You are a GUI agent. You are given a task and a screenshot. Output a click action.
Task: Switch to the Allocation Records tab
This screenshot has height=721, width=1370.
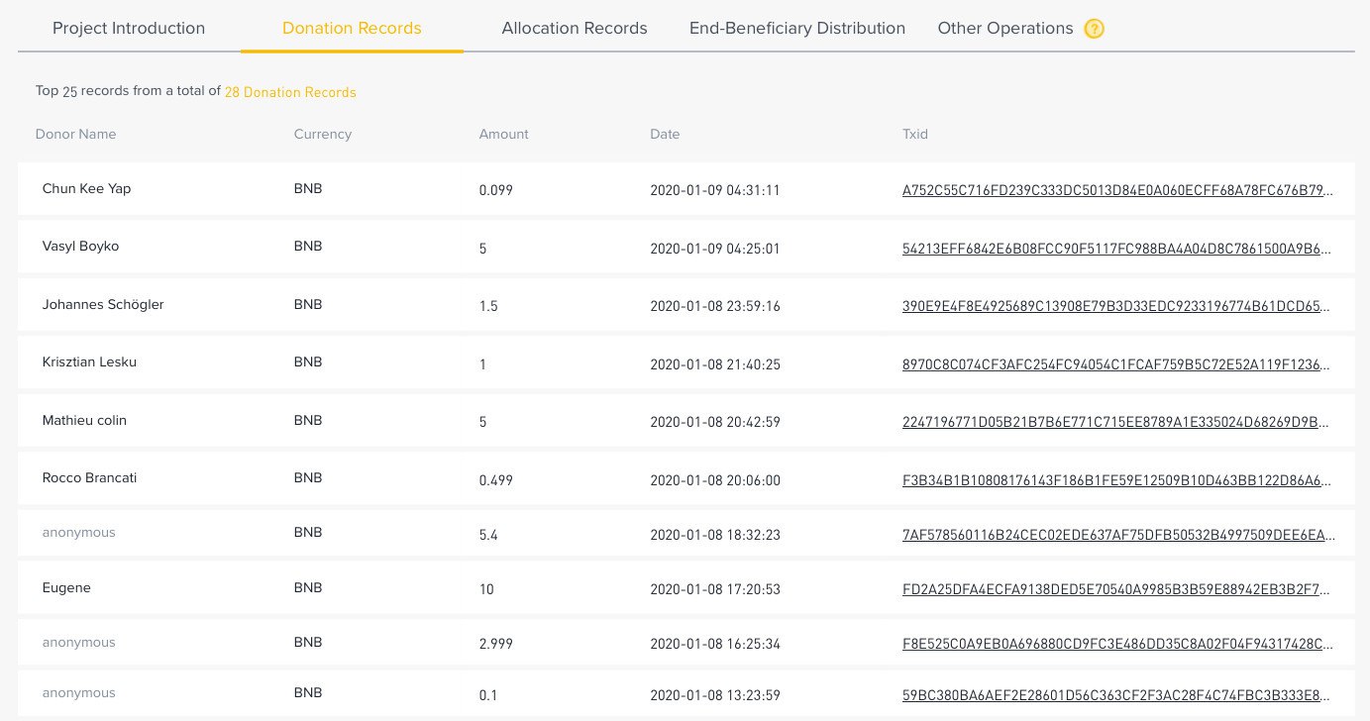(575, 29)
